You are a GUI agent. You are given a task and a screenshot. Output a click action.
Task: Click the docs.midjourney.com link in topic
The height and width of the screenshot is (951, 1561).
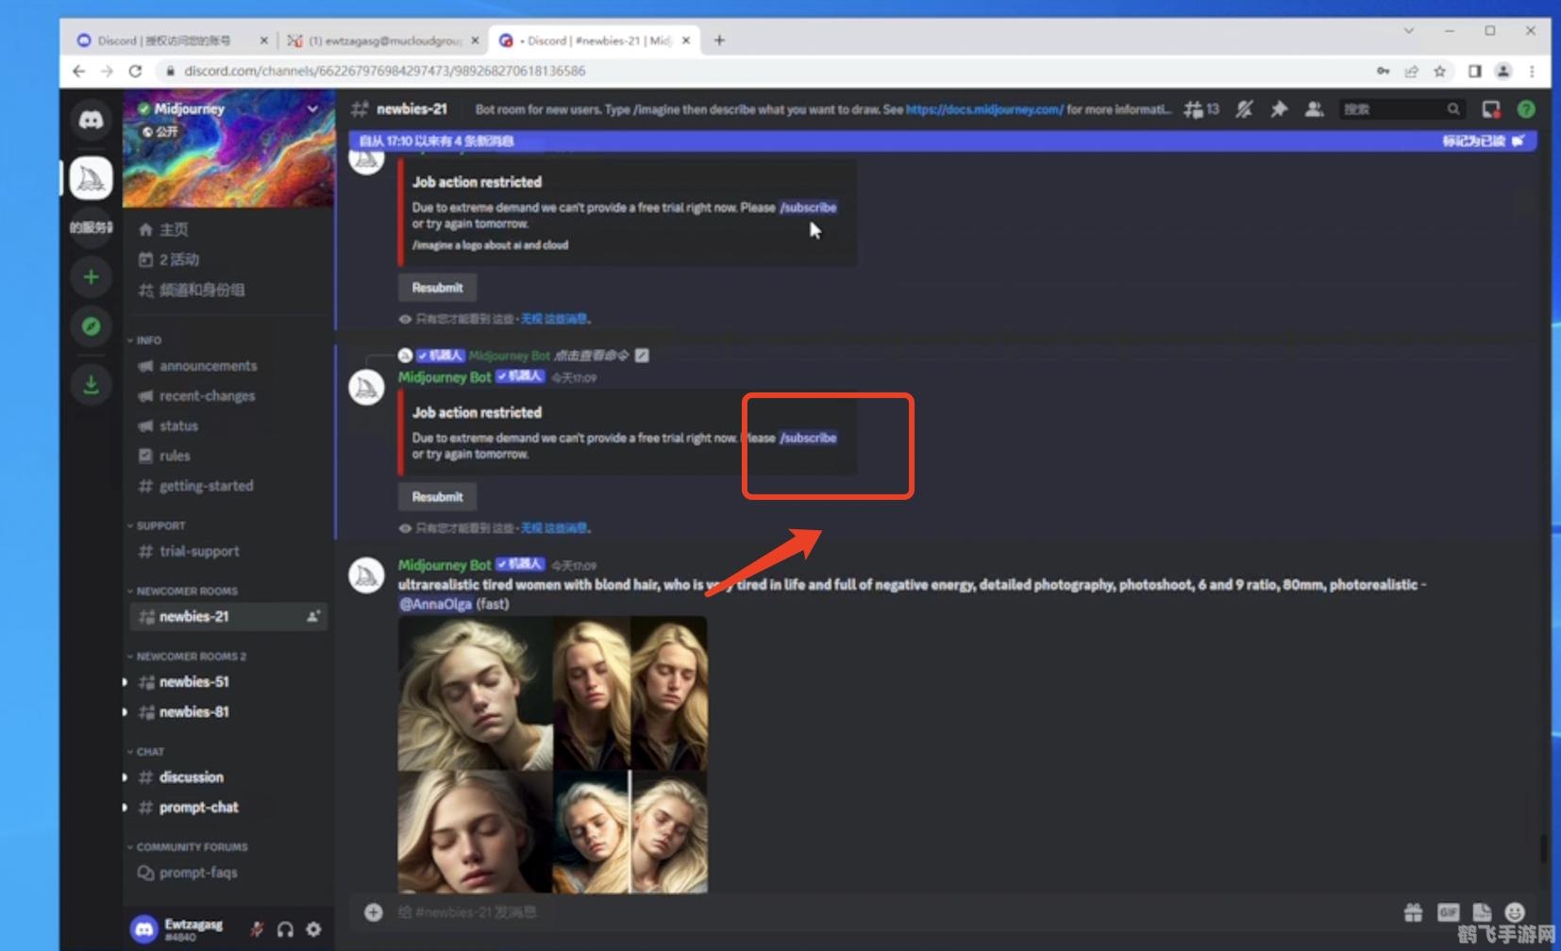[x=983, y=109]
